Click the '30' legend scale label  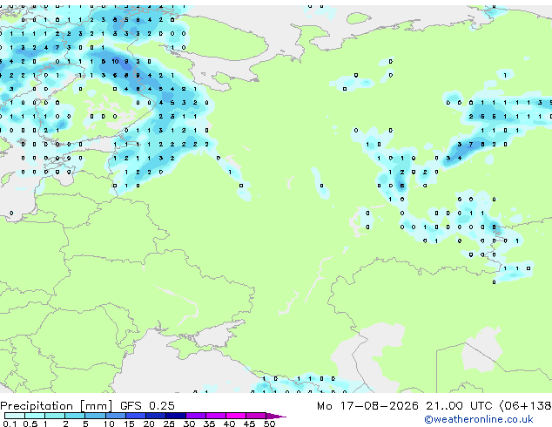click(x=189, y=424)
